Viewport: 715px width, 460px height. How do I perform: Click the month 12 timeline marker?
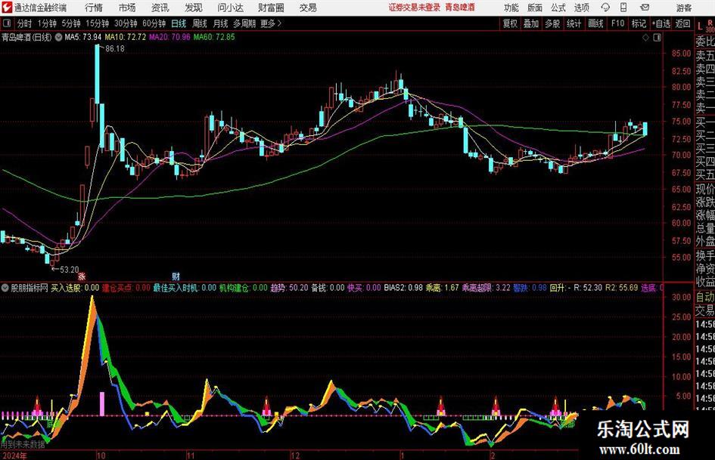coord(295,455)
